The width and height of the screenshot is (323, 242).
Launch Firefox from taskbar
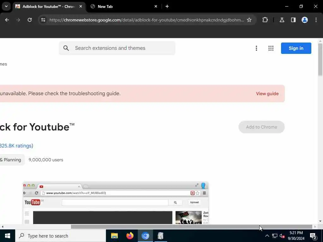click(130, 236)
